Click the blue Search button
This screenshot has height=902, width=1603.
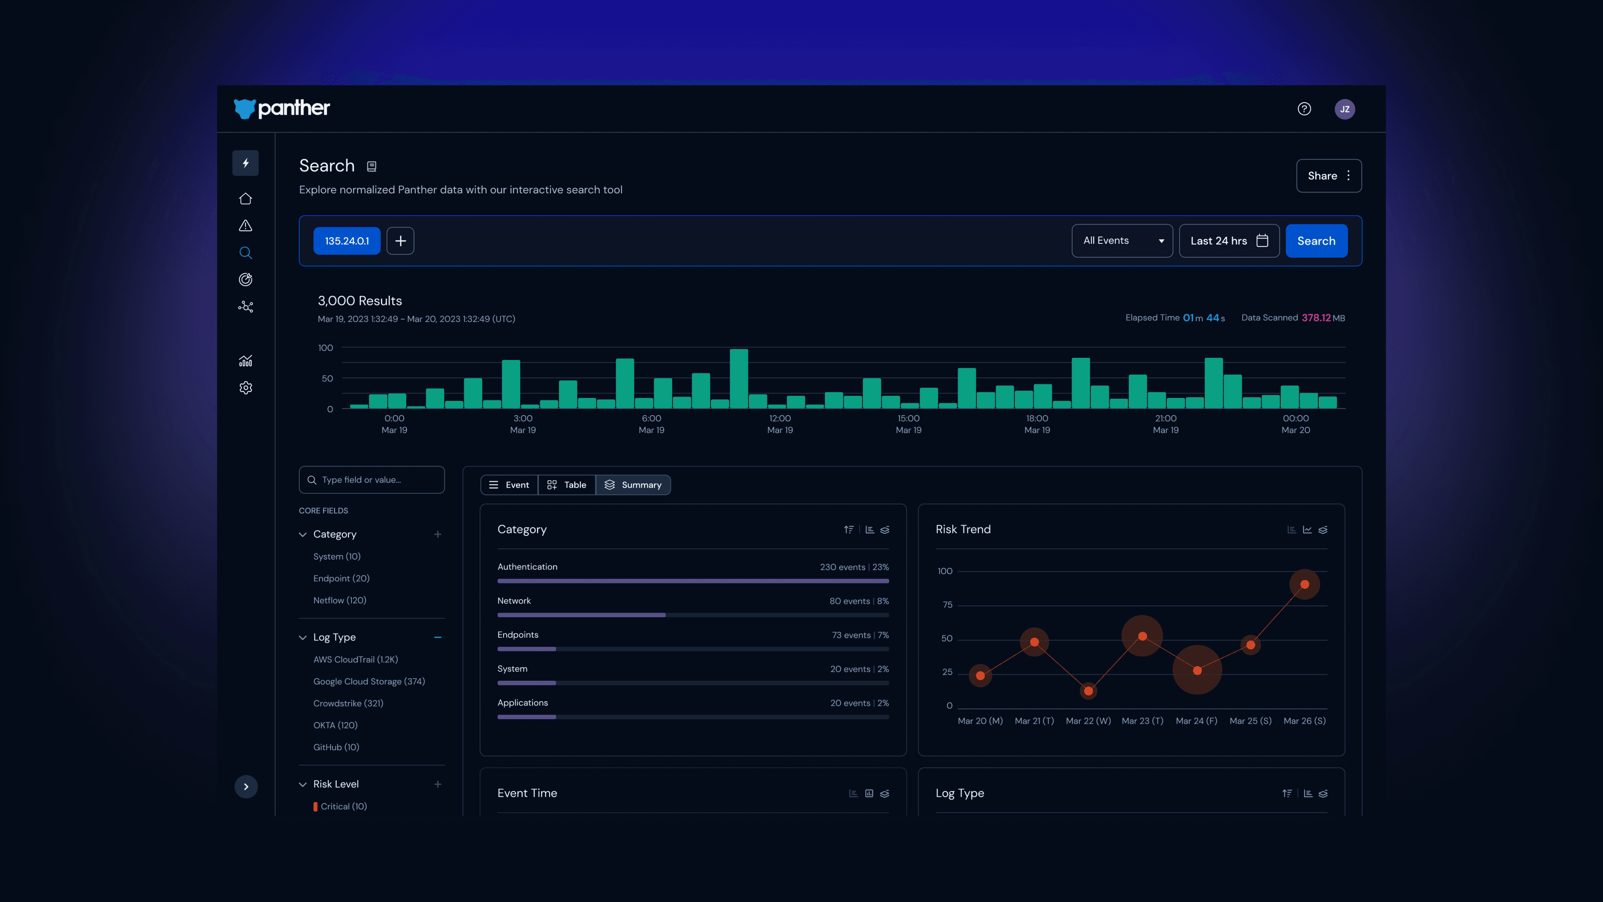[x=1316, y=241]
